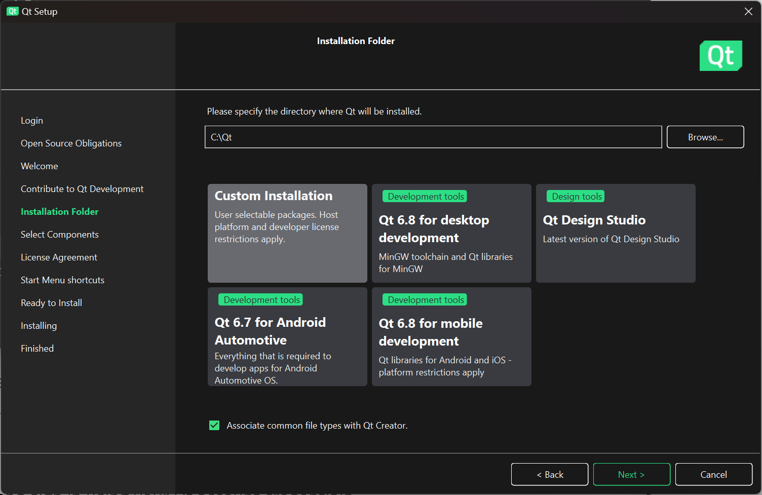Click 'Everything that is required' description
The height and width of the screenshot is (495, 762).
[273, 368]
